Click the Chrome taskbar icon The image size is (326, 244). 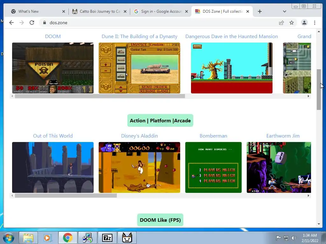click(67, 238)
